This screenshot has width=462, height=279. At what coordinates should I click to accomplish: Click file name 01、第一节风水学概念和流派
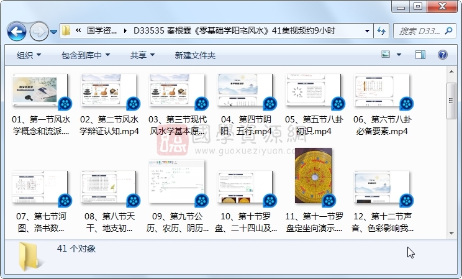coord(41,125)
